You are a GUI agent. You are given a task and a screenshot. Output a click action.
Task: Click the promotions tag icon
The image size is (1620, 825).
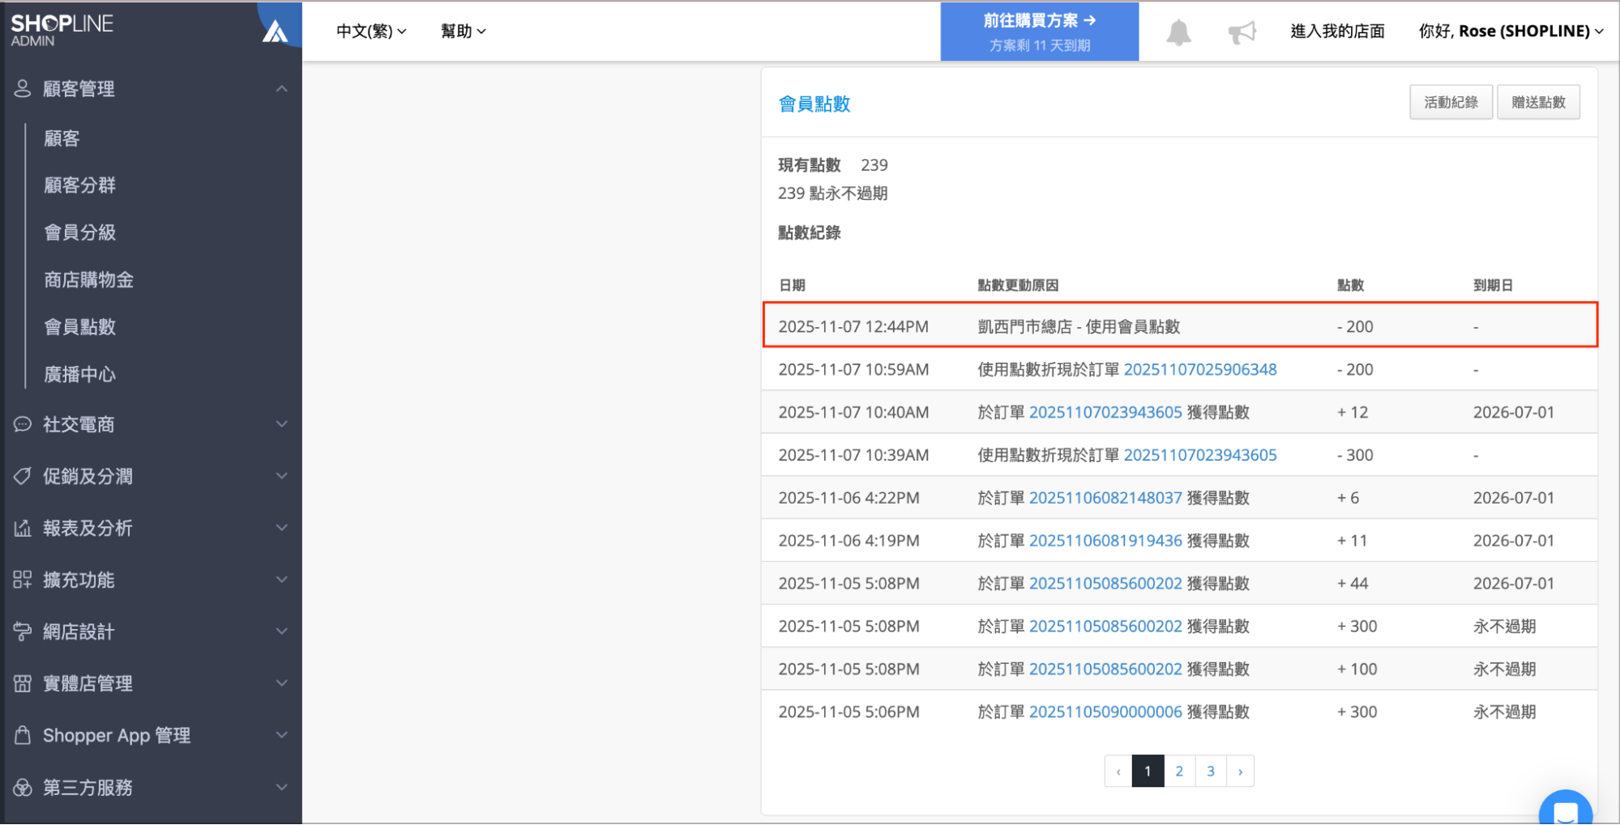(23, 476)
